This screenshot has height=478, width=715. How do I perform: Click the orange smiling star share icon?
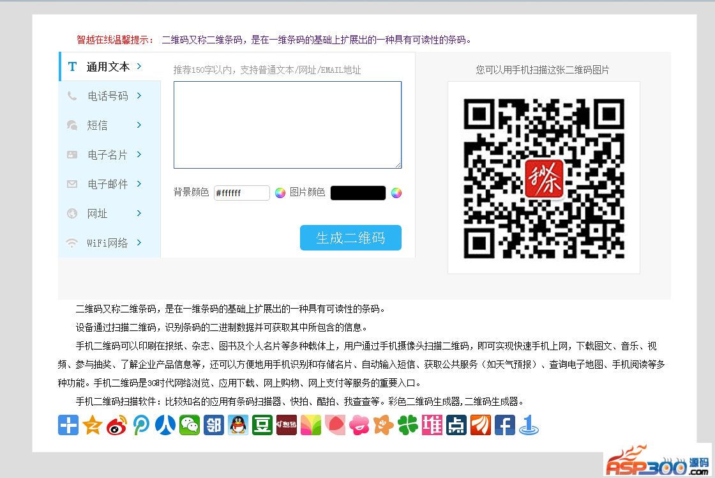tap(384, 425)
